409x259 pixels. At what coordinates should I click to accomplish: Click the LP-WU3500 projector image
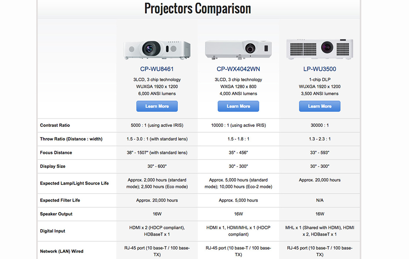(320, 49)
